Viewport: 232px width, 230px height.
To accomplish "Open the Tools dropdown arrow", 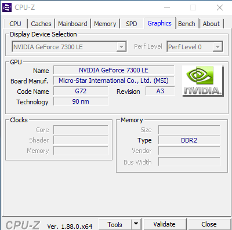I will click(x=136, y=224).
